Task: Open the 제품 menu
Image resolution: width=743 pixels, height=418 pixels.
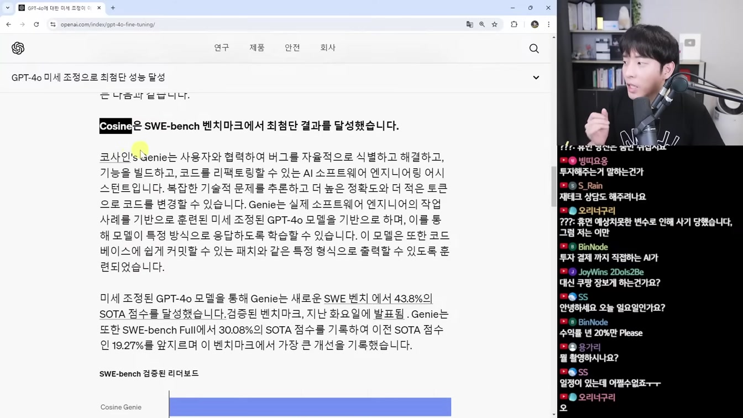Action: coord(257,48)
